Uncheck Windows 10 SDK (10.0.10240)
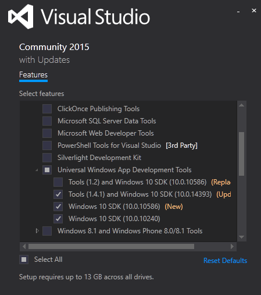The height and width of the screenshot is (295, 261). 58,219
